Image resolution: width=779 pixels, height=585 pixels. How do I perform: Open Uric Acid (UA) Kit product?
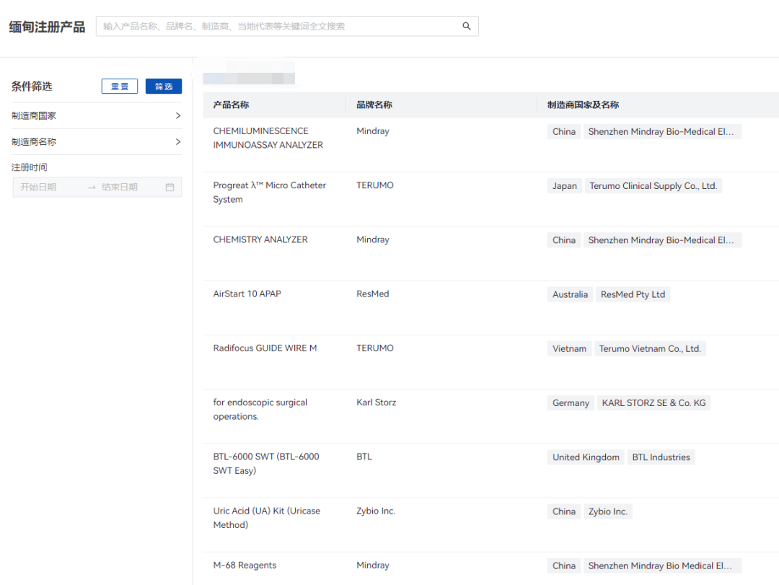click(266, 517)
